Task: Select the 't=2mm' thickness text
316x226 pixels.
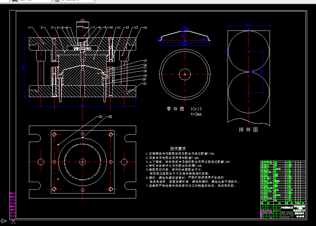Action: pyautogui.click(x=196, y=114)
